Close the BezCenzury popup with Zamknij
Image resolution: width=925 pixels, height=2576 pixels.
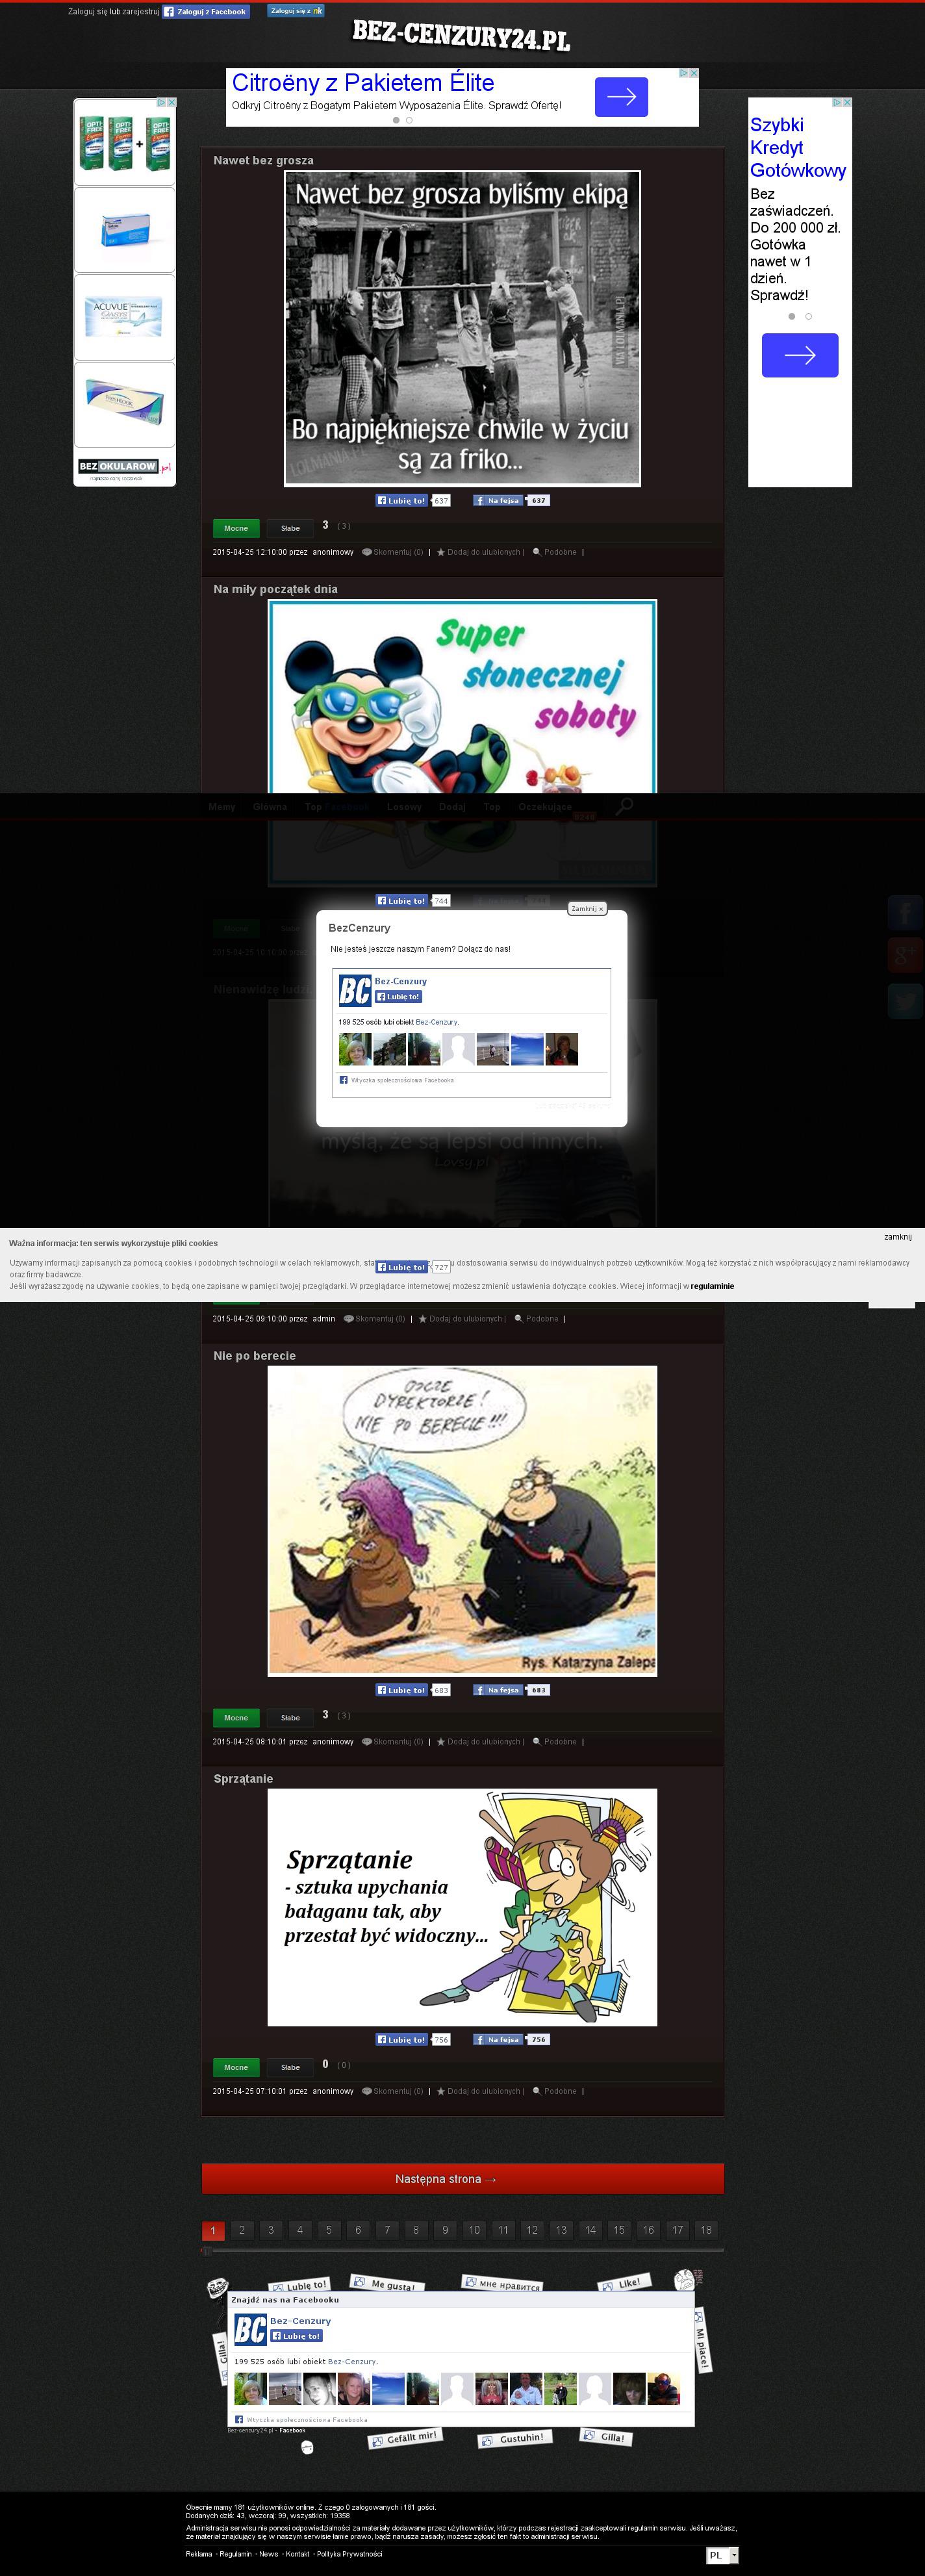coord(587,908)
